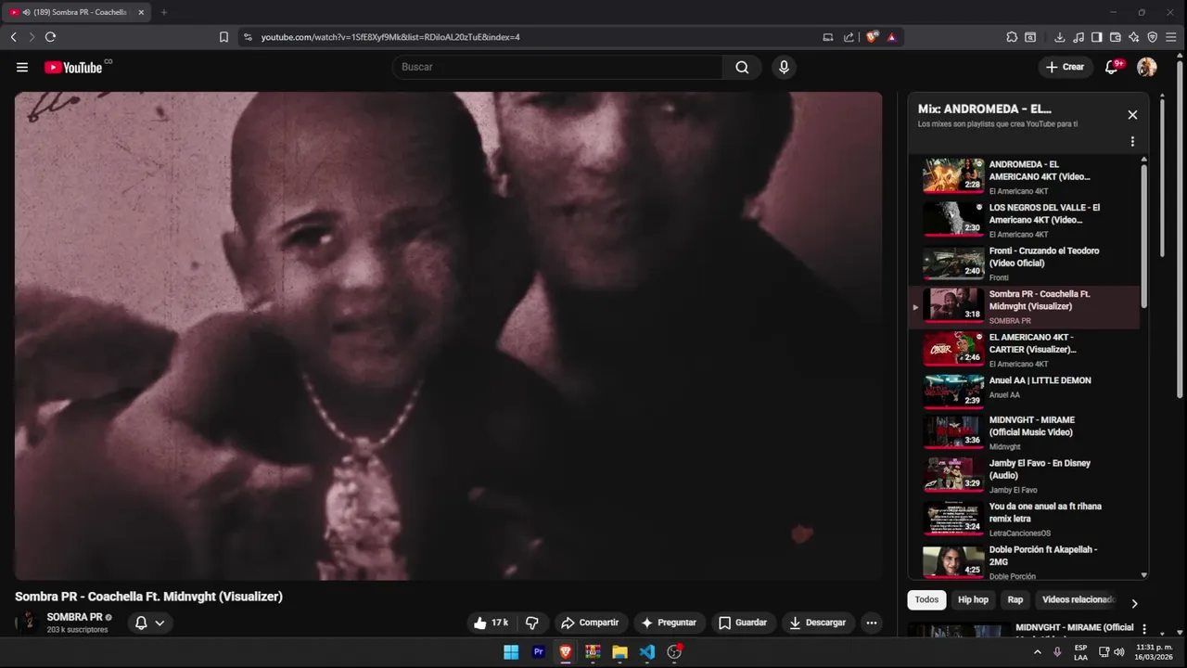Open a new browser tab
Viewport: 1187px width, 668px height.
(164, 12)
